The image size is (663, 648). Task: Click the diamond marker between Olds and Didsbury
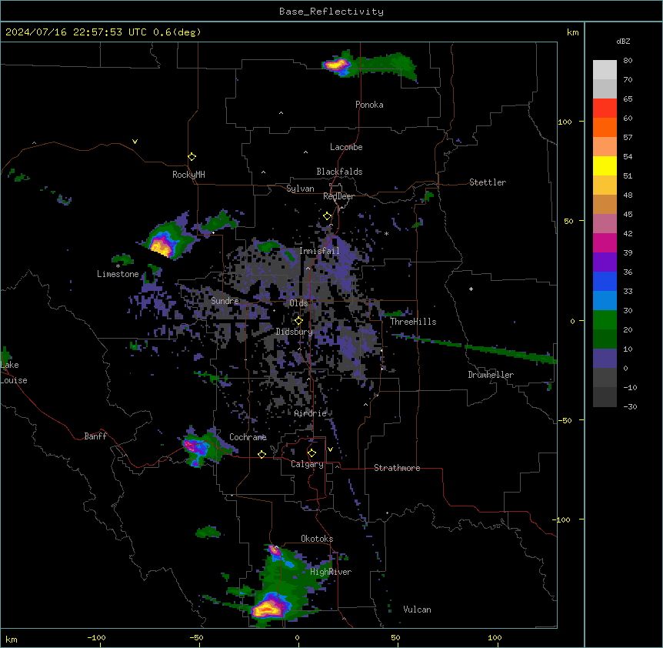pos(298,321)
